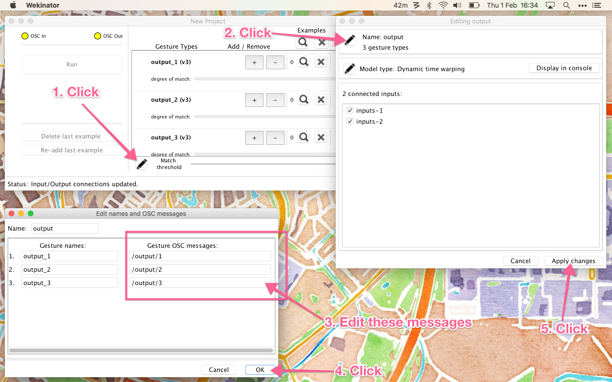Image resolution: width=612 pixels, height=382 pixels.
Task: Add example to output_3 with plus button
Action: (x=254, y=138)
